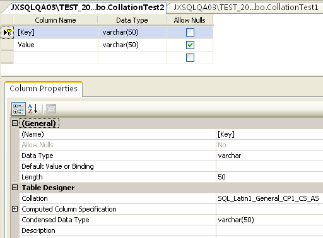323x238 pixels.
Task: Click the Computed Column Specification label
Action: [x=69, y=209]
